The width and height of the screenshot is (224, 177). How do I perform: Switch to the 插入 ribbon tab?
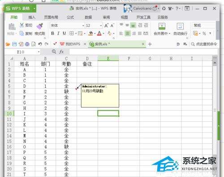[x=32, y=17]
